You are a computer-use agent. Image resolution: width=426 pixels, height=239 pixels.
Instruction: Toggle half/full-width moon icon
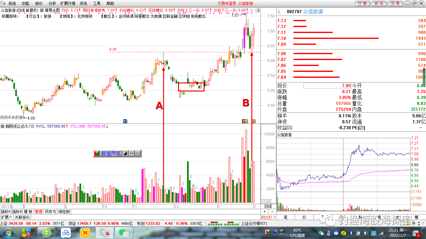coord(125,153)
